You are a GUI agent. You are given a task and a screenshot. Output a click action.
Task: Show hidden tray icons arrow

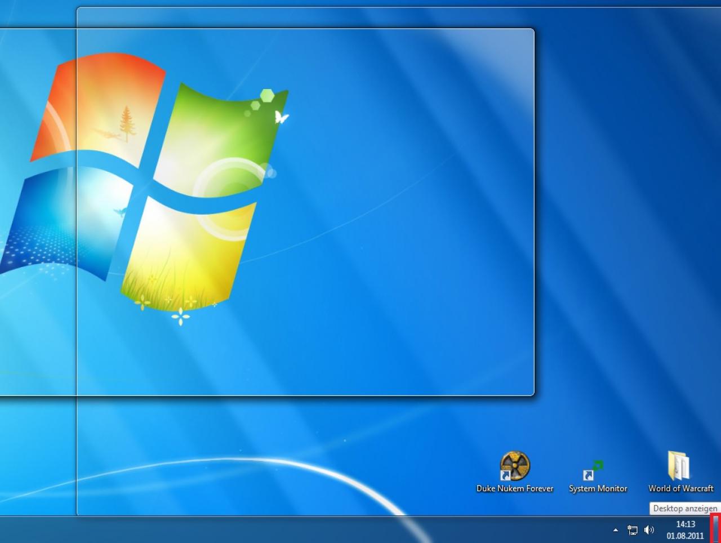click(x=615, y=529)
